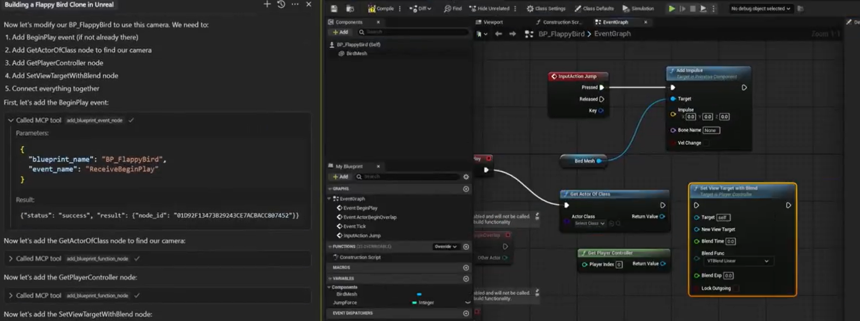Close the My Blueprint panel tab

pyautogui.click(x=378, y=166)
